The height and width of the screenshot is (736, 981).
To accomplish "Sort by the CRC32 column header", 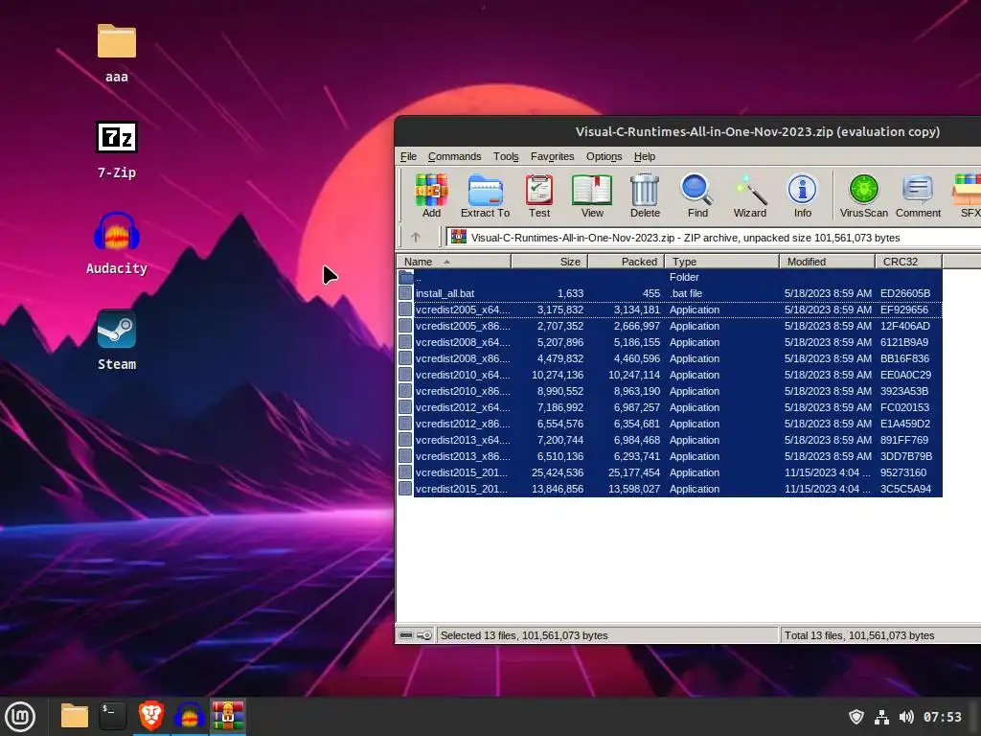I will pos(908,262).
